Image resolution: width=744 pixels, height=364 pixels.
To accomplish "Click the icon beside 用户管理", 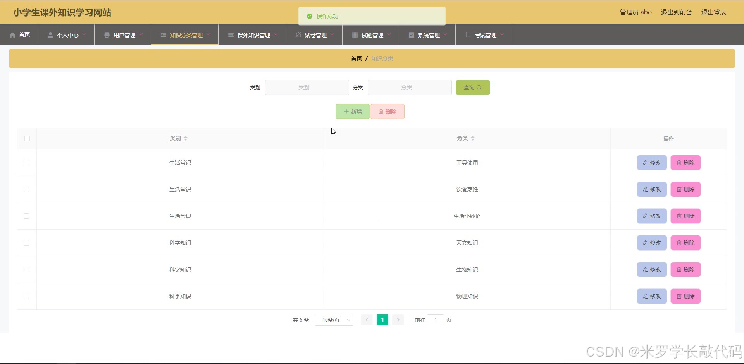I will pos(107,35).
